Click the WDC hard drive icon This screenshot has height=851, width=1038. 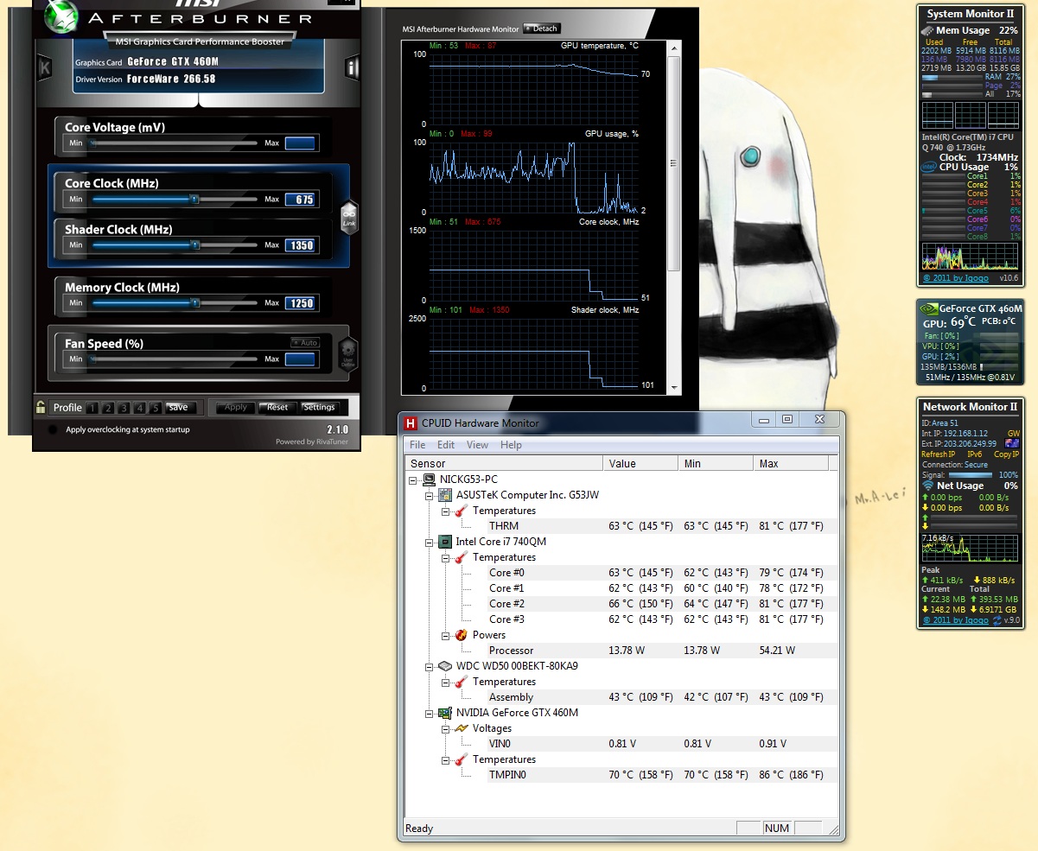point(445,666)
